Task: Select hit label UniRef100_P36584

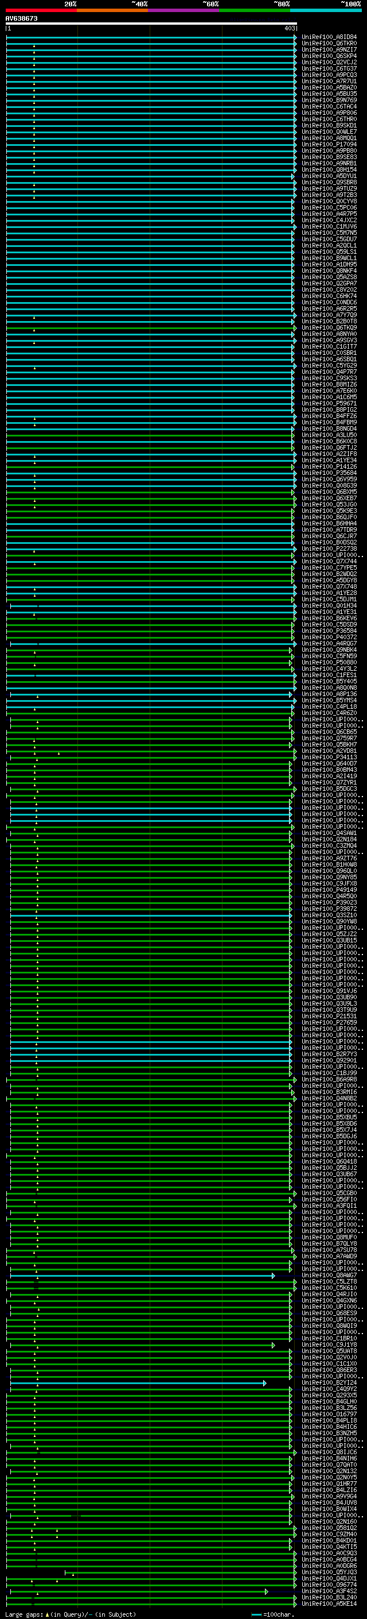Action: [329, 631]
